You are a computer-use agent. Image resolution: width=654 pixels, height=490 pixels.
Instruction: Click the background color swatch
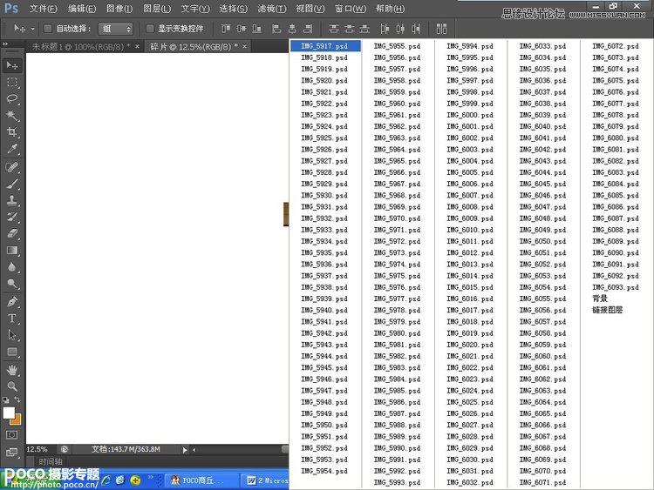17,420
